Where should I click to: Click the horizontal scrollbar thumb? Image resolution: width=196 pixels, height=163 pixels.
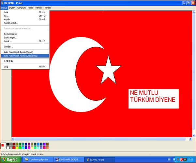(100, 139)
